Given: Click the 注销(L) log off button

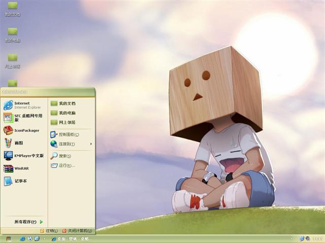Looking at the screenshot, I should (x=49, y=230).
